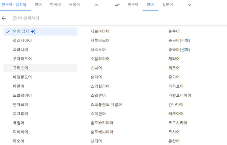This screenshot has width=227, height=145.
Task: Pick 코르시카어 in the list
Action: (x=178, y=123)
